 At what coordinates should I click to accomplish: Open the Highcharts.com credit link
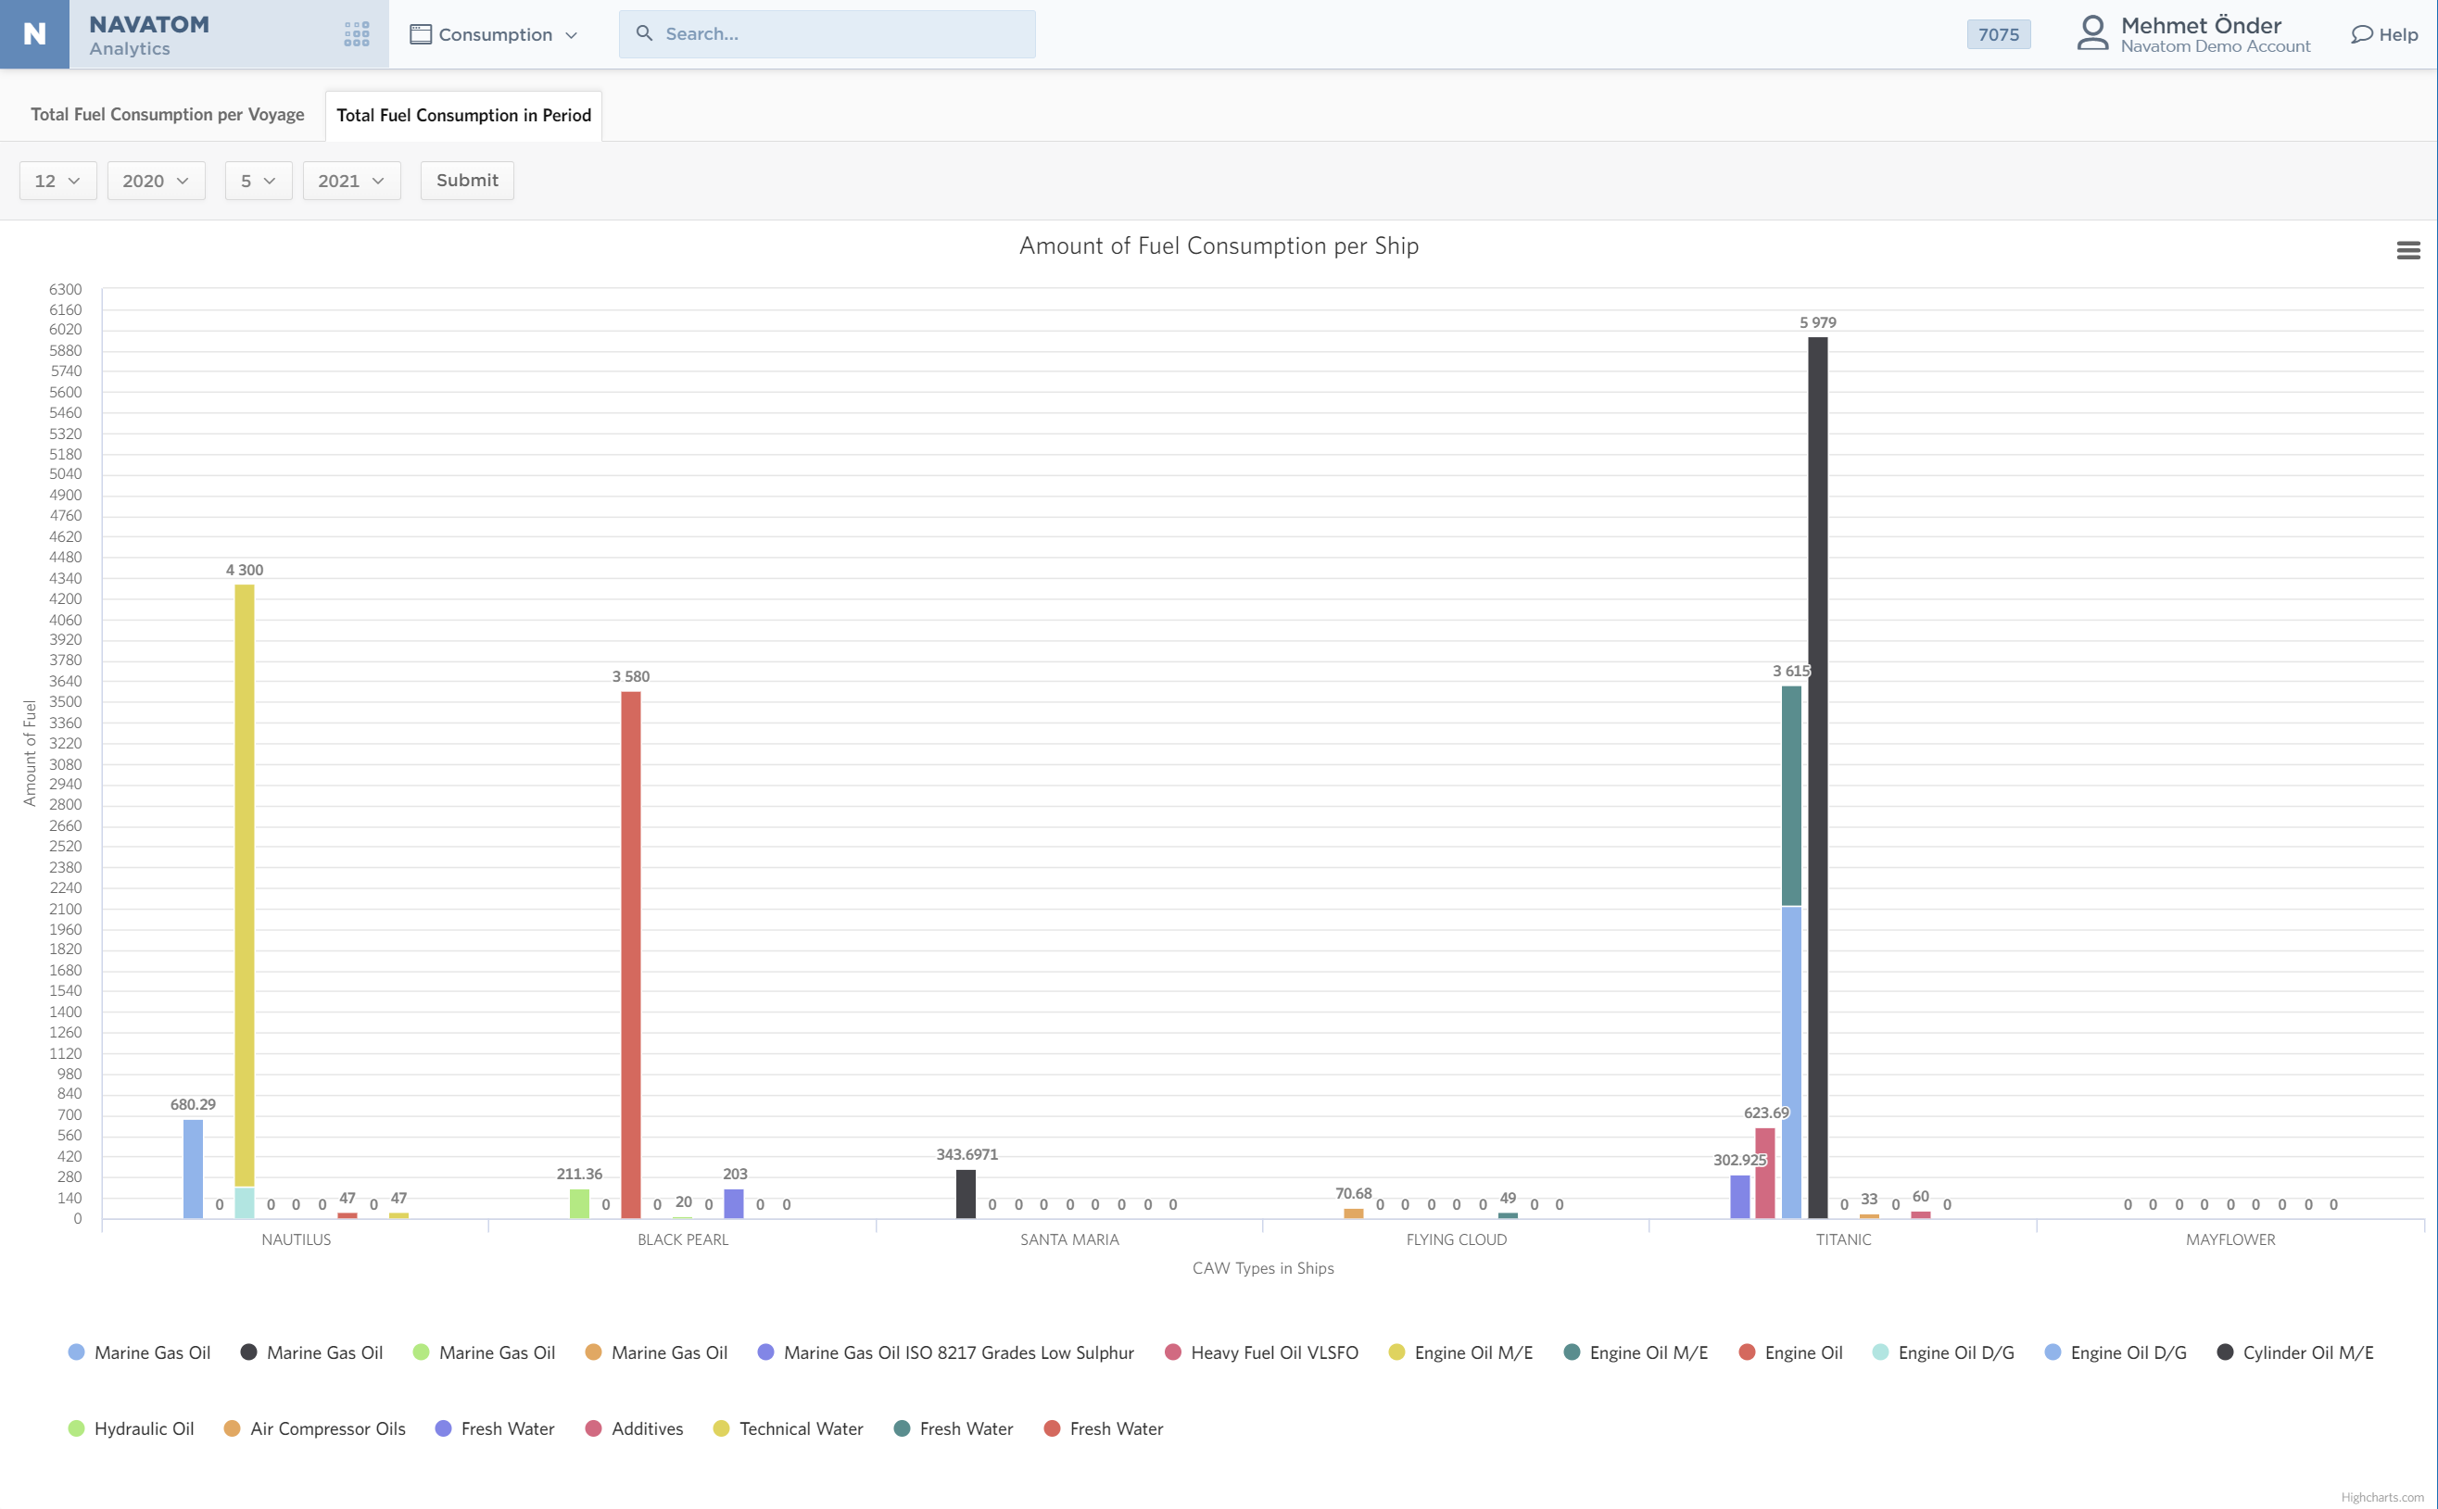(x=2381, y=1497)
